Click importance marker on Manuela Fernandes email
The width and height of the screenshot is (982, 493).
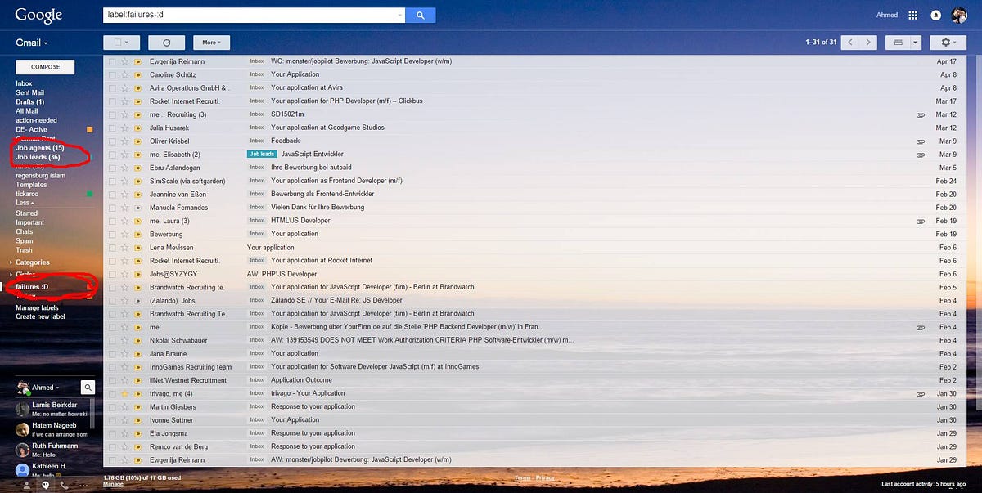(x=138, y=208)
